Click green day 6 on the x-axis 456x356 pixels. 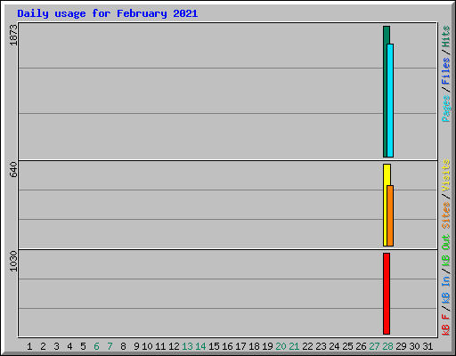(x=96, y=346)
